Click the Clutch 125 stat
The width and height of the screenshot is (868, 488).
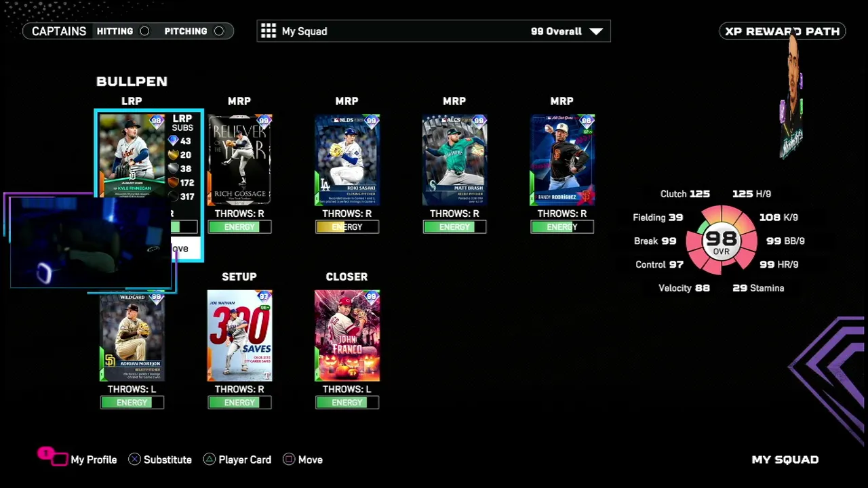(685, 194)
